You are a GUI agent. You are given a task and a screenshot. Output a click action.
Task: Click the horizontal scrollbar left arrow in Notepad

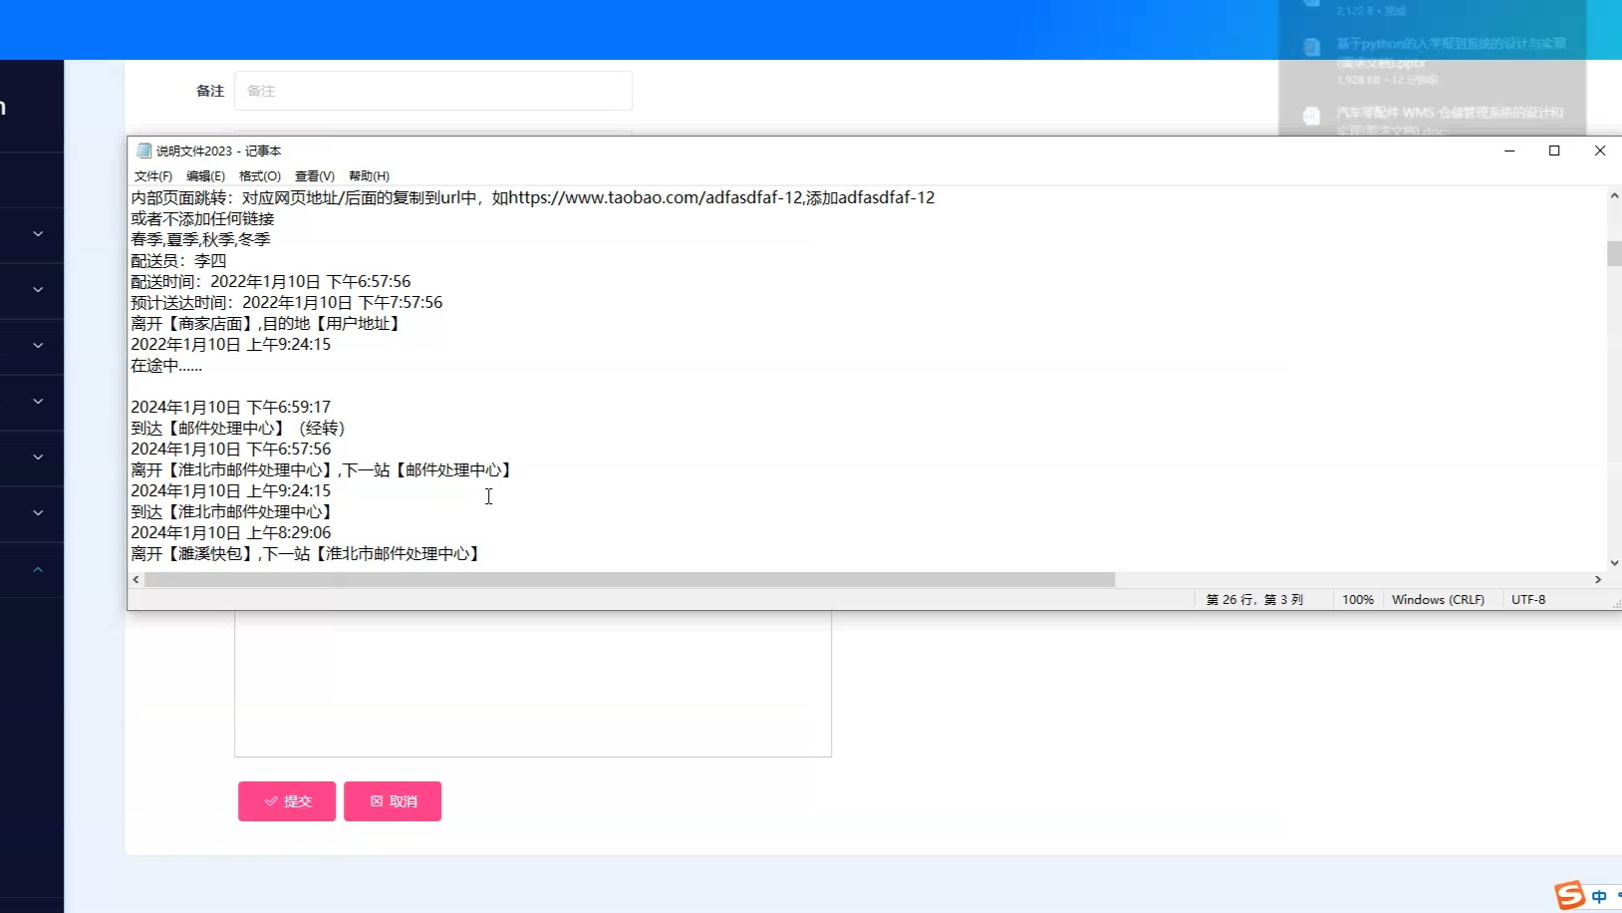click(135, 579)
